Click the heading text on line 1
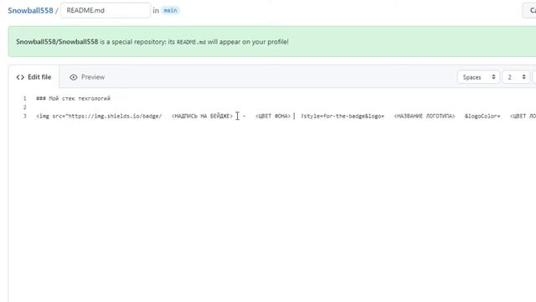 pyautogui.click(x=73, y=99)
